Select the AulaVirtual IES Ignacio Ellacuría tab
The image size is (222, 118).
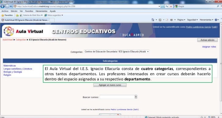click(25, 20)
